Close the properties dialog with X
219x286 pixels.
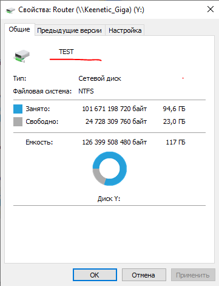[x=211, y=9]
